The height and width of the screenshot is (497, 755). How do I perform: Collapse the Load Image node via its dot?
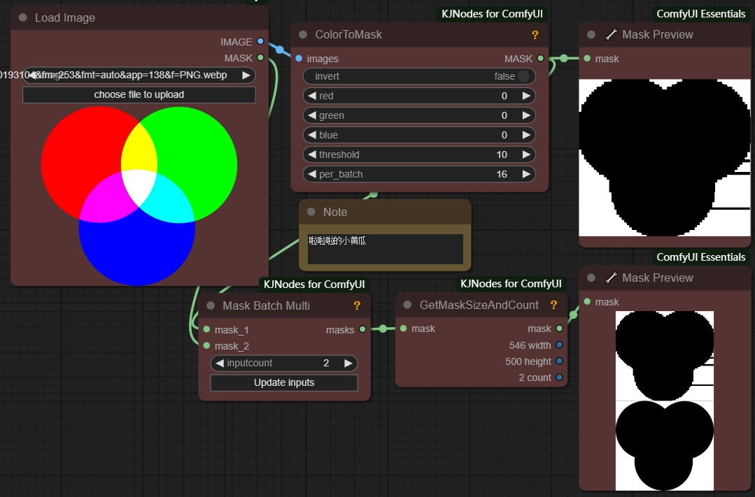pos(23,18)
